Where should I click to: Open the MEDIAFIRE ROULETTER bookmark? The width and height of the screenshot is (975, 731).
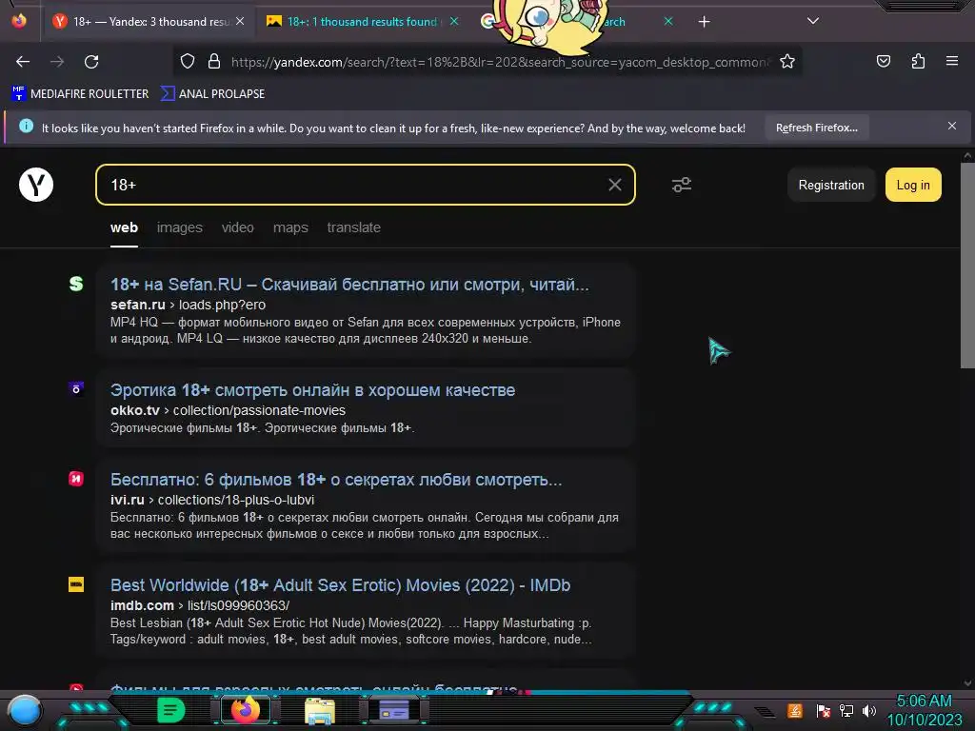pyautogui.click(x=80, y=94)
